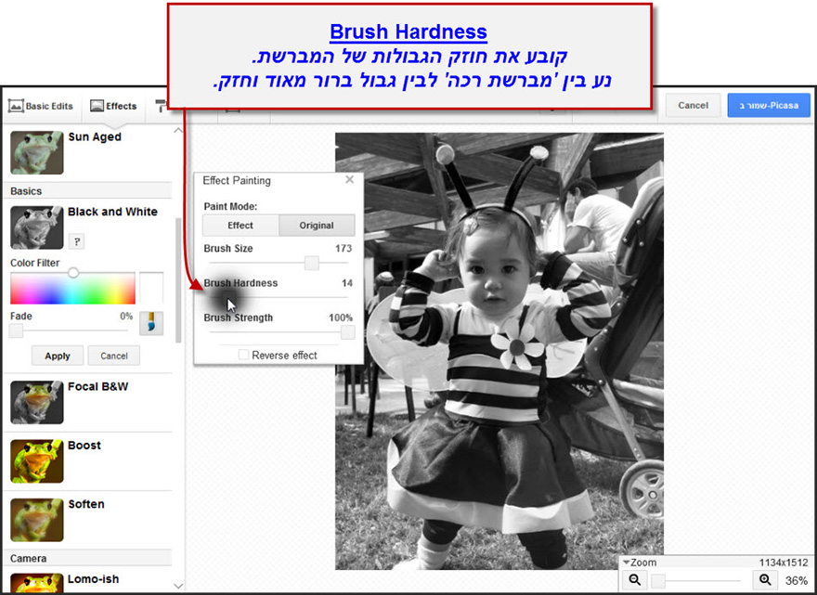
Task: Pick the Sun Aged effect thumbnail
Action: [36, 152]
